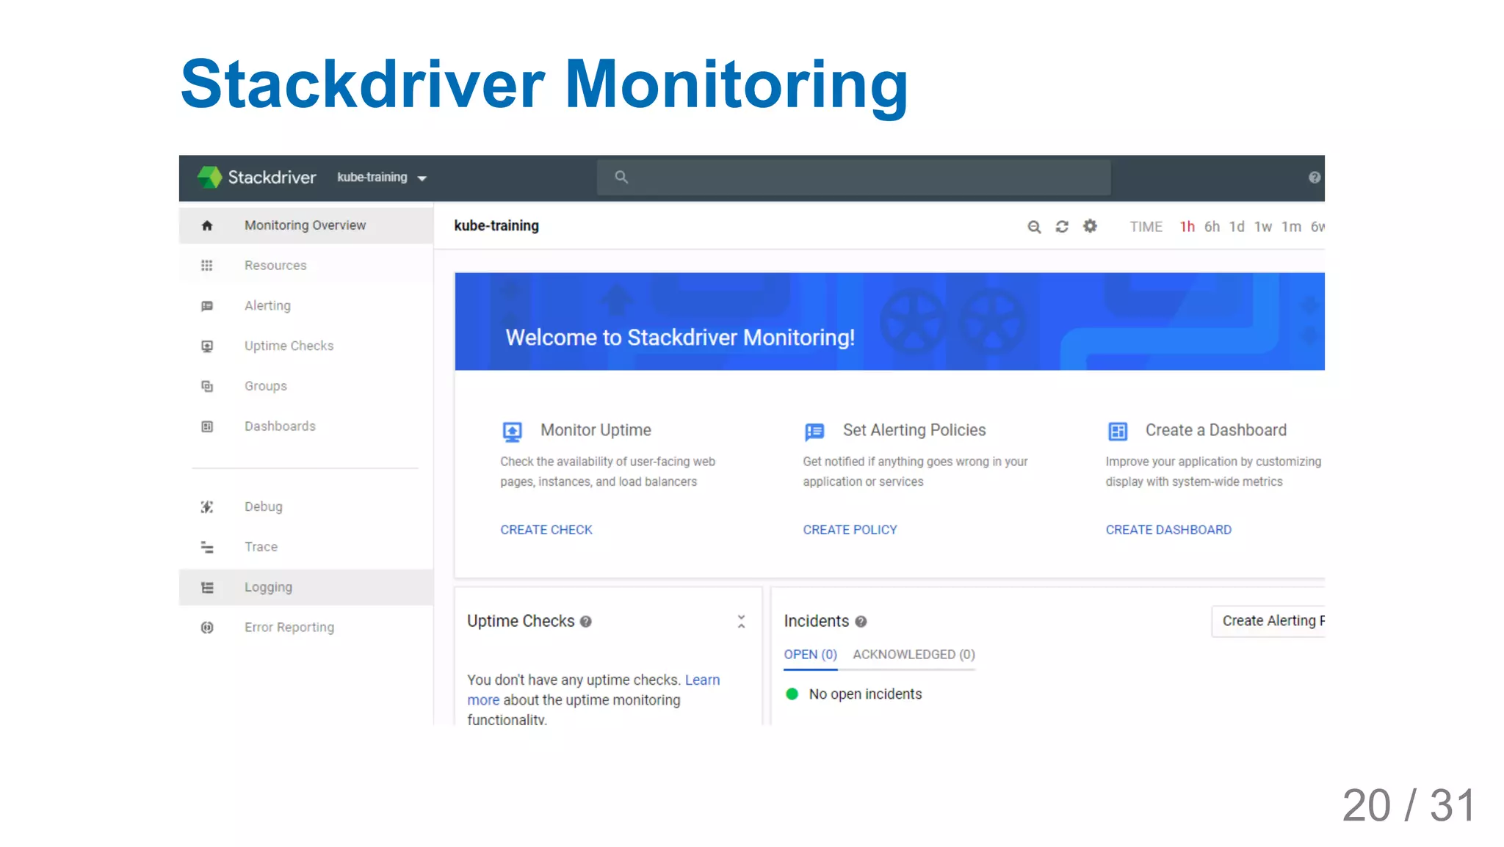This screenshot has height=847, width=1504.
Task: Open Resources in the sidebar
Action: click(x=306, y=266)
